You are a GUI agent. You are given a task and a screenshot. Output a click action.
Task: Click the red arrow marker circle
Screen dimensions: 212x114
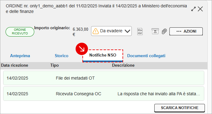[x=82, y=49]
